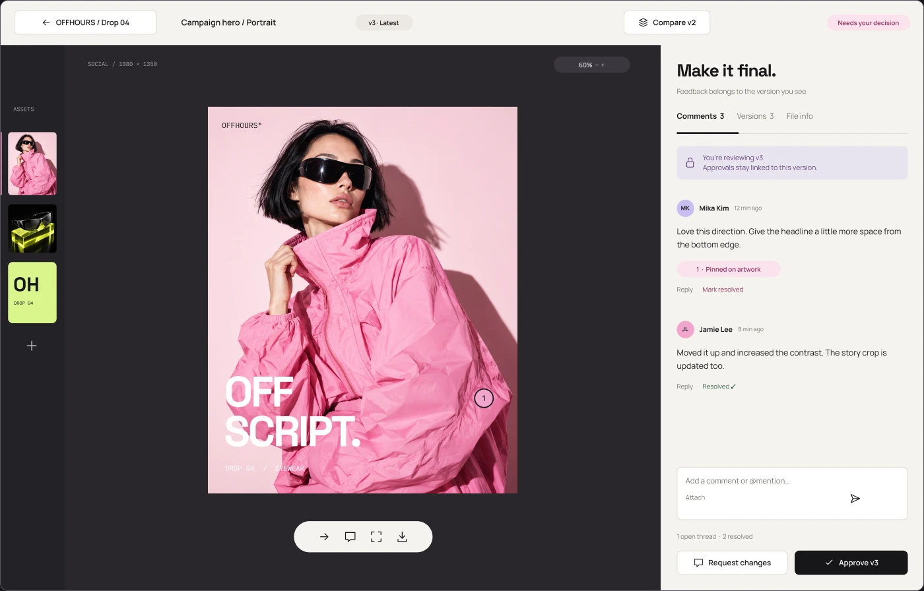Click the '8 min ago' timestamp
Image resolution: width=924 pixels, height=591 pixels.
pyautogui.click(x=750, y=329)
